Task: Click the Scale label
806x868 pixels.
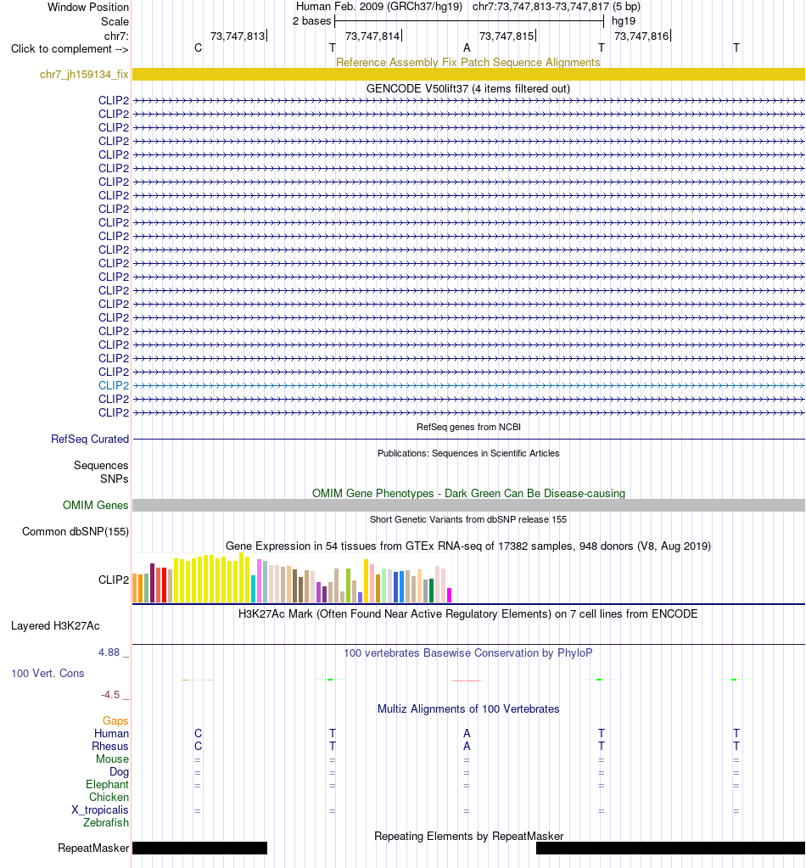Action: (115, 21)
